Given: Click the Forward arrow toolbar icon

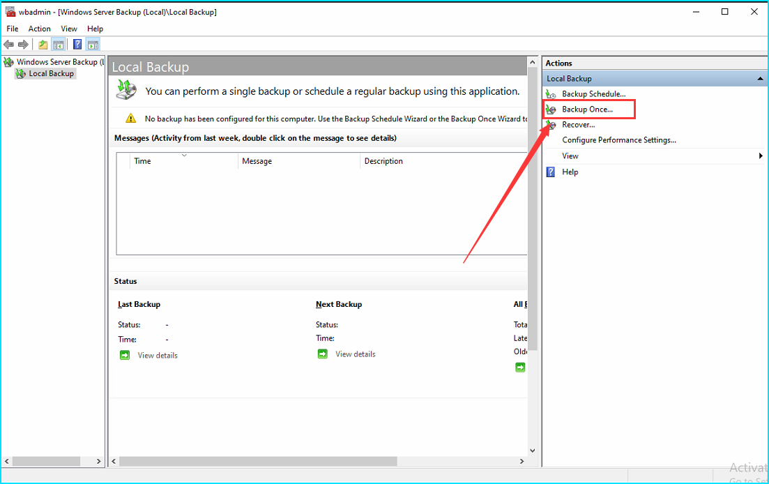Looking at the screenshot, I should coord(23,45).
